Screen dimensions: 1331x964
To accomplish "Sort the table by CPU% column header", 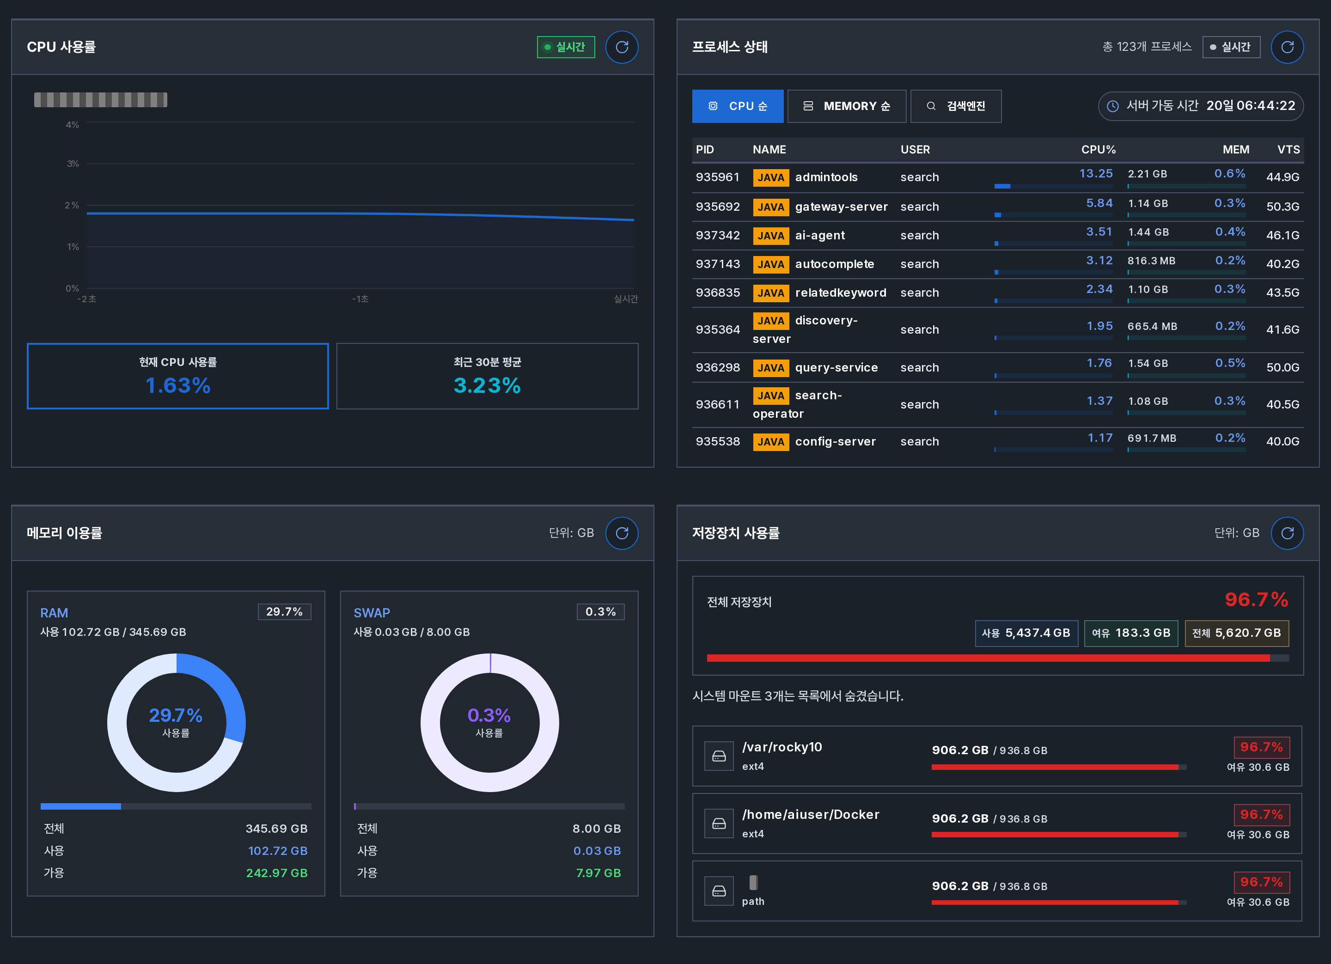I will tap(1098, 150).
